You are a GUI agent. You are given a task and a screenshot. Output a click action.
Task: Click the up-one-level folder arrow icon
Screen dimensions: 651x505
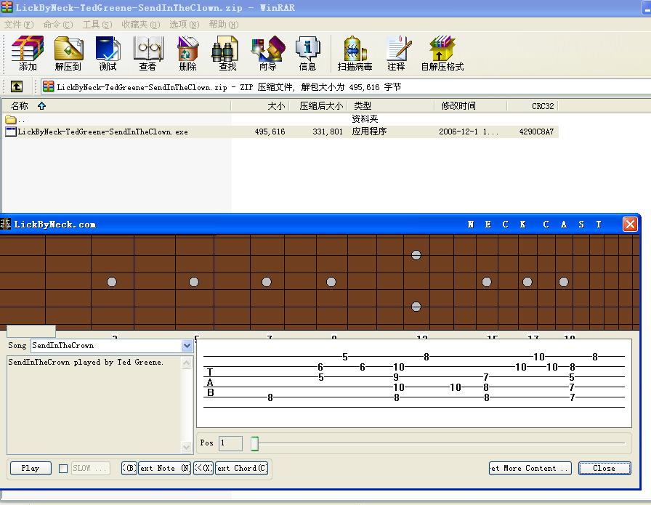17,86
